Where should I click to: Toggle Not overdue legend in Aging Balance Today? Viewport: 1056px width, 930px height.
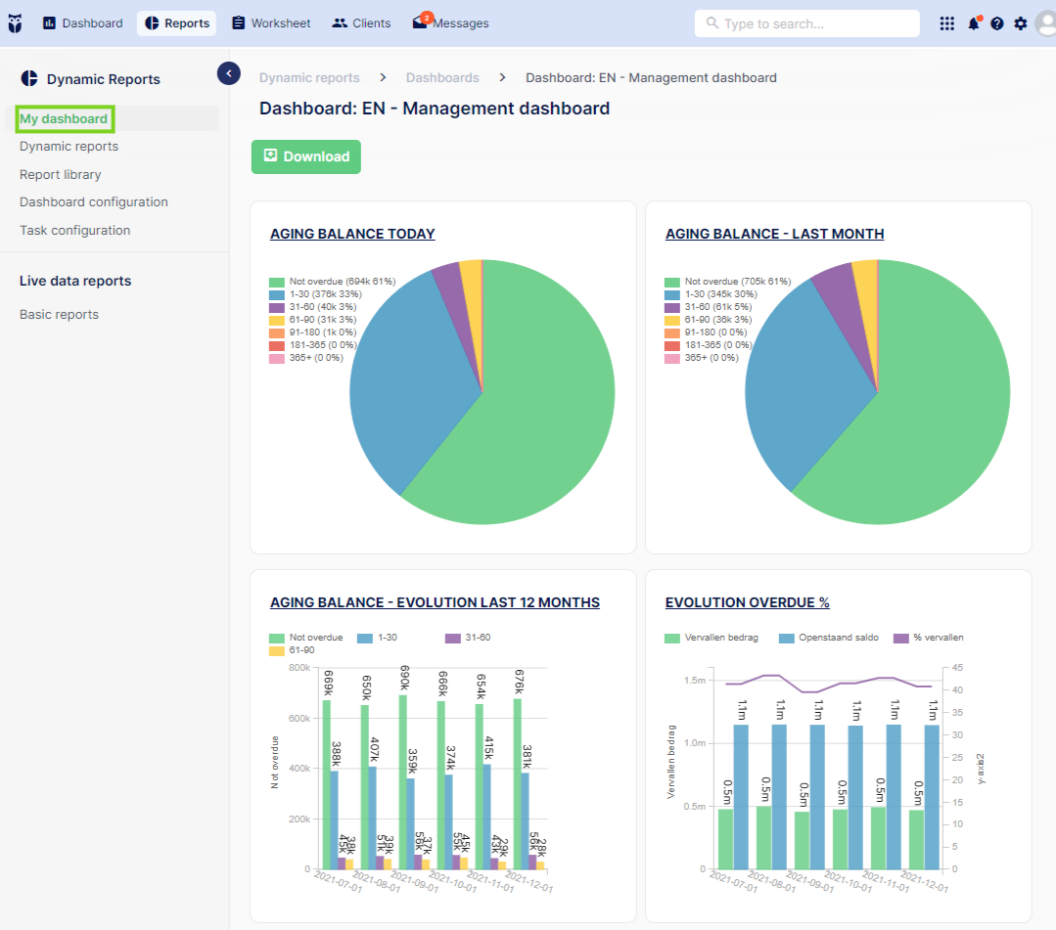click(x=332, y=282)
